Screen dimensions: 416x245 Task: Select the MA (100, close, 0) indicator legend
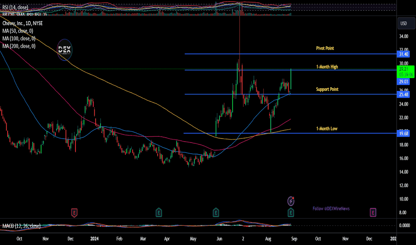pyautogui.click(x=19, y=39)
